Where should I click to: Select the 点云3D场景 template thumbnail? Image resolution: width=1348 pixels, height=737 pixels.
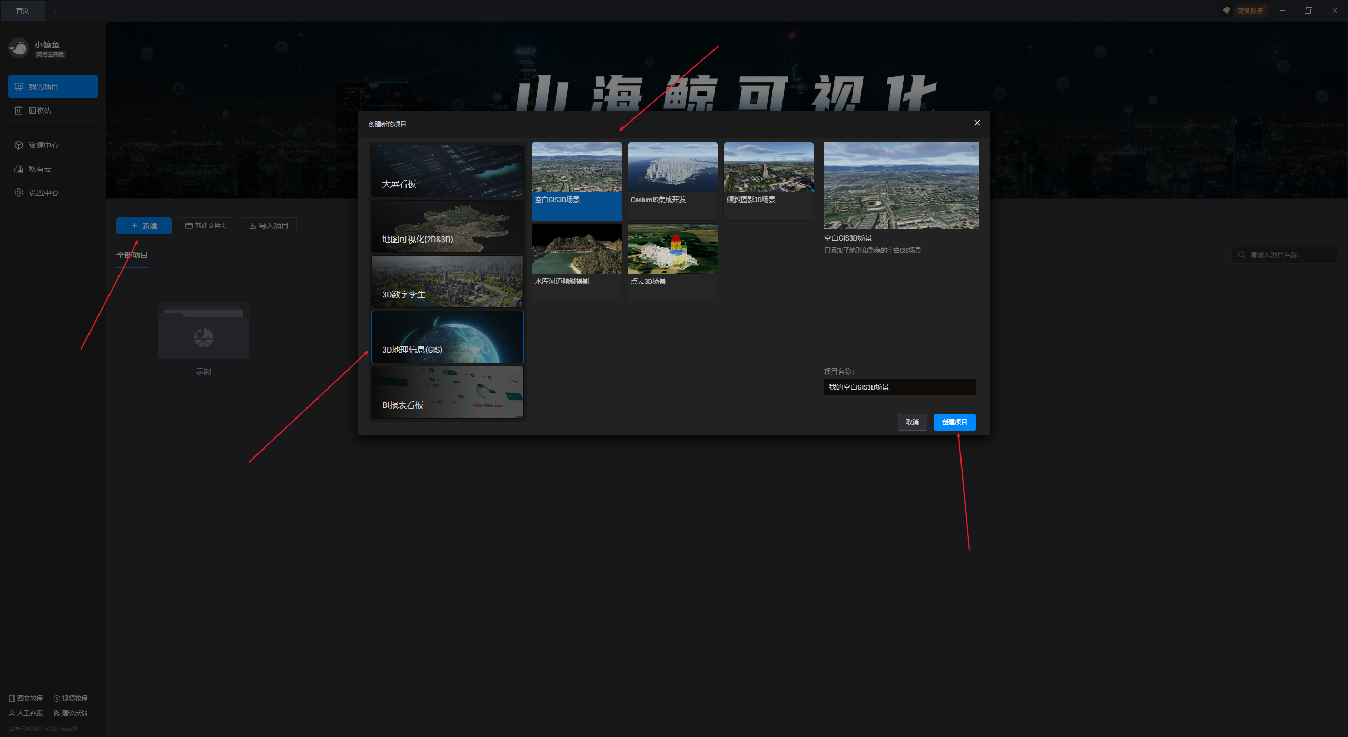pos(672,249)
